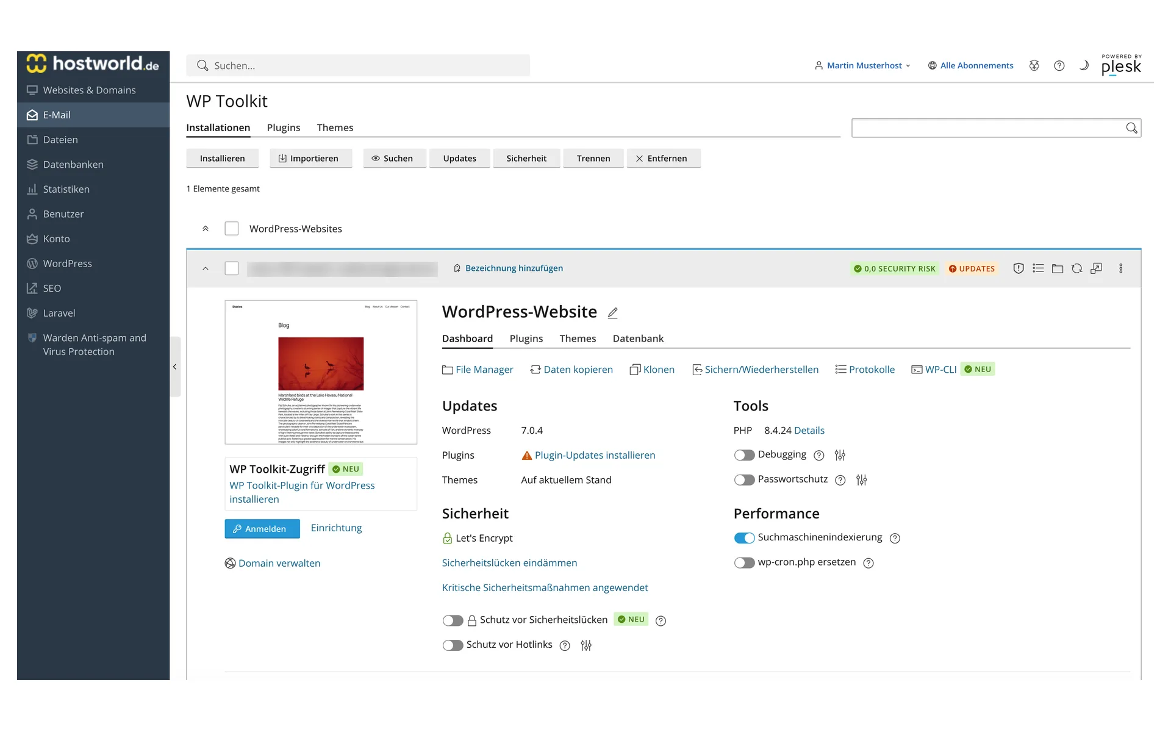Image resolution: width=1171 pixels, height=732 pixels.
Task: Collapse the sidebar with arrow handle
Action: tap(175, 367)
